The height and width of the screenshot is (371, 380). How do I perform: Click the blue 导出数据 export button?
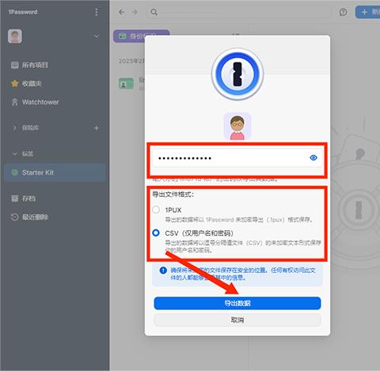click(237, 303)
